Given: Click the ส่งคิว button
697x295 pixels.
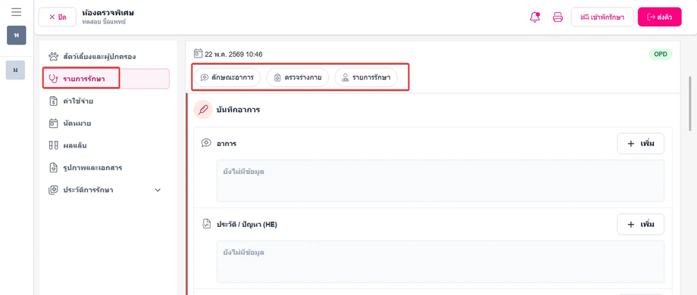Looking at the screenshot, I should click(x=659, y=17).
